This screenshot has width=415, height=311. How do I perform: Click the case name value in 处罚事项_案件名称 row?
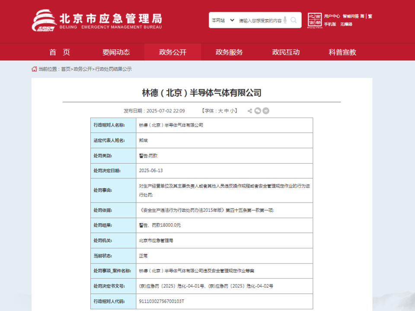click(x=197, y=271)
